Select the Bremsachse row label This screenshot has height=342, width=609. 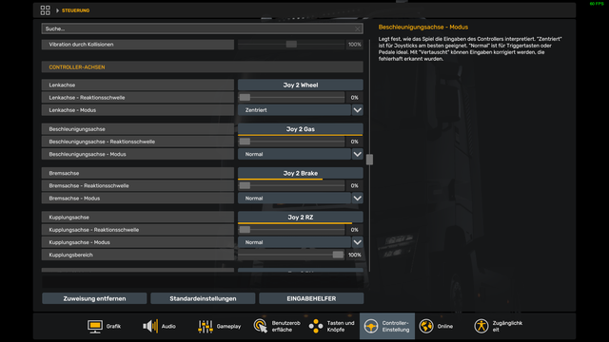click(138, 173)
